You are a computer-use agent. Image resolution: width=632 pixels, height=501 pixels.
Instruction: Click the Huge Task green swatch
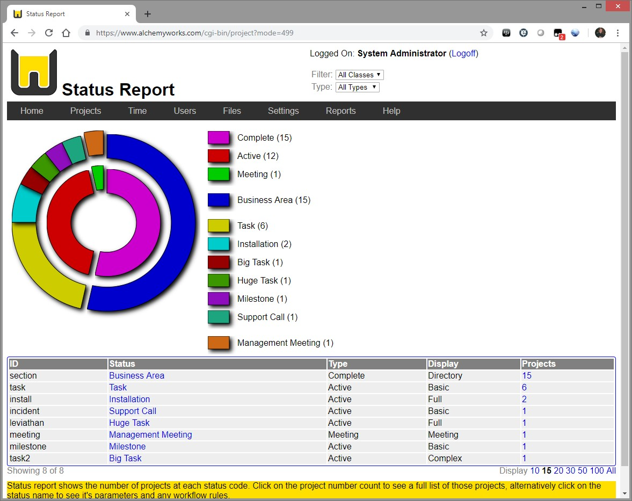pos(219,280)
